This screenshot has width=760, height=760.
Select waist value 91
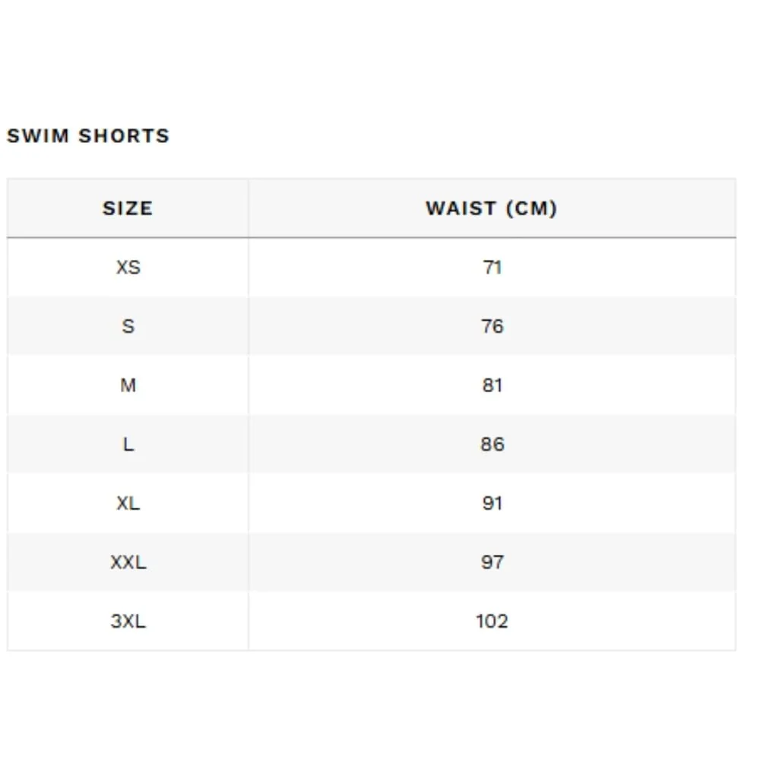pyautogui.click(x=492, y=503)
